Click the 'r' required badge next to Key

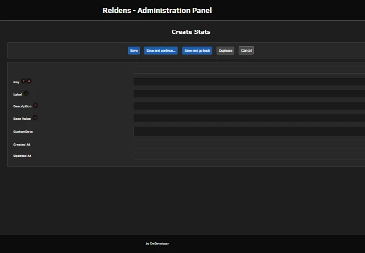pos(24,81)
